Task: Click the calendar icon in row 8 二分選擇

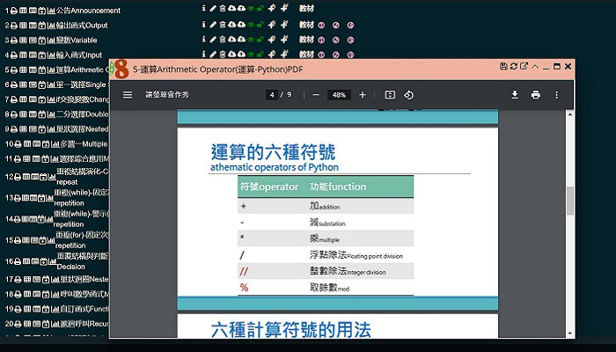Action: 42,114
